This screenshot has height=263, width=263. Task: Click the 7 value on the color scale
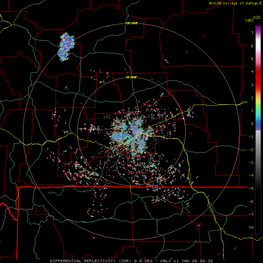point(252,33)
